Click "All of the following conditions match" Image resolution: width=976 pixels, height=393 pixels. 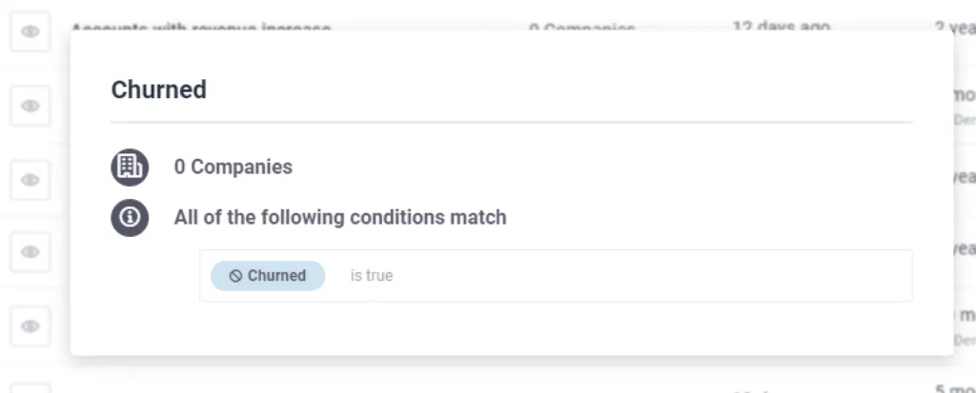pos(340,218)
